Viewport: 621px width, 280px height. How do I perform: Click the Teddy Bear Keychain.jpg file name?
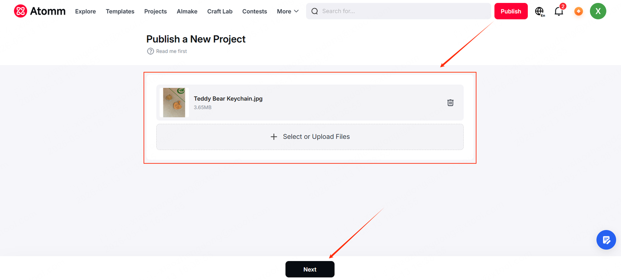coord(228,99)
